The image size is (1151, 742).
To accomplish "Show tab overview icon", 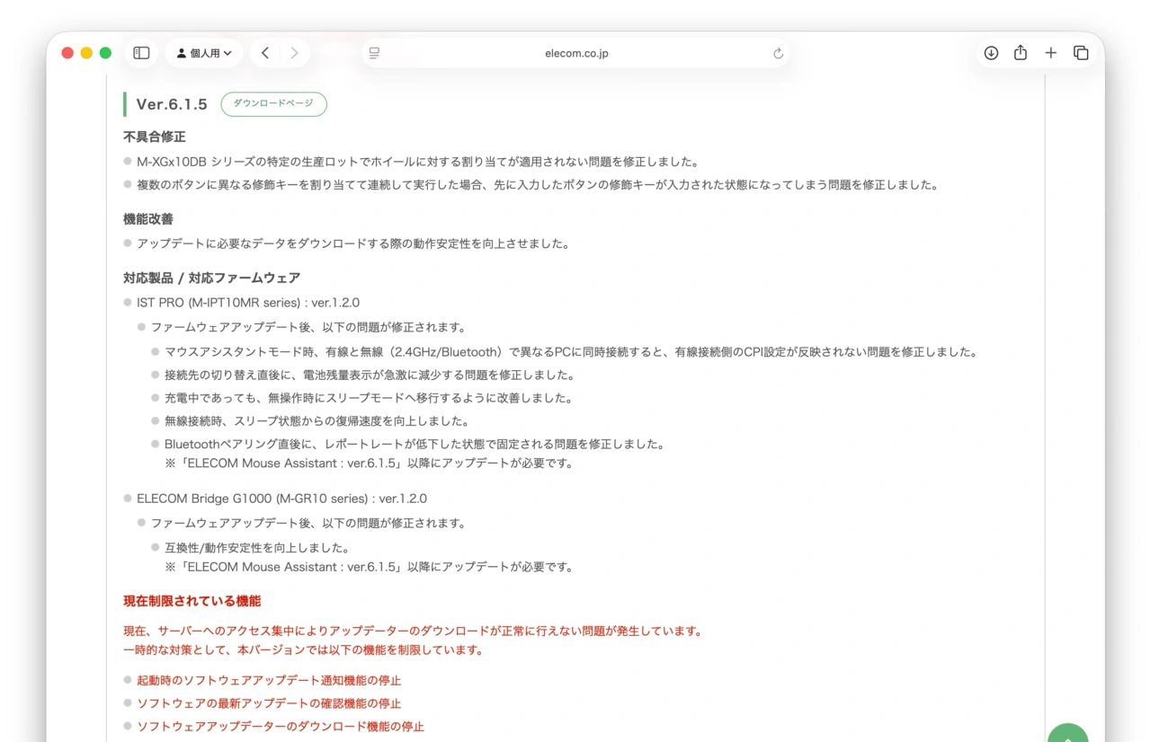I will tap(1081, 53).
